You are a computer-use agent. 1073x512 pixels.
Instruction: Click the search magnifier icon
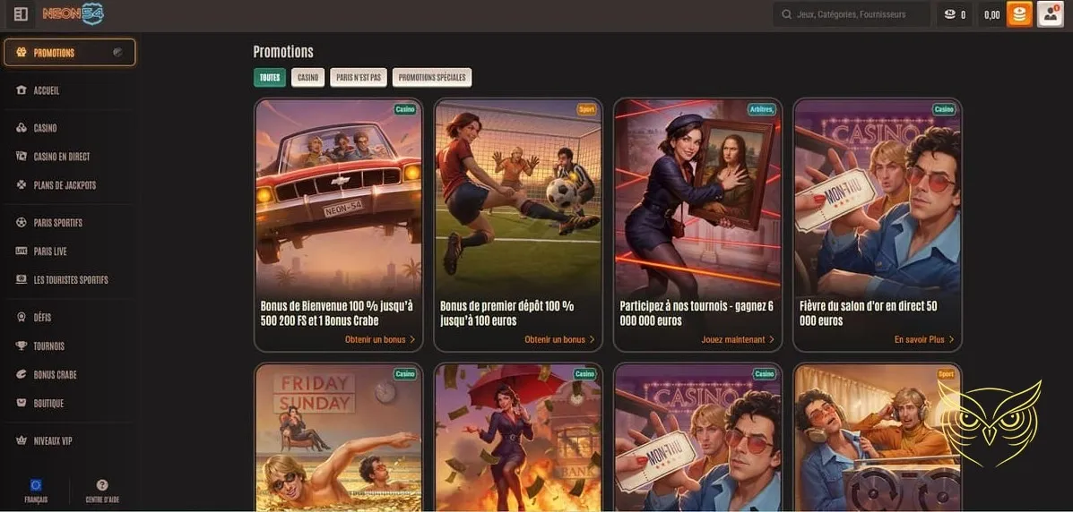tap(786, 14)
